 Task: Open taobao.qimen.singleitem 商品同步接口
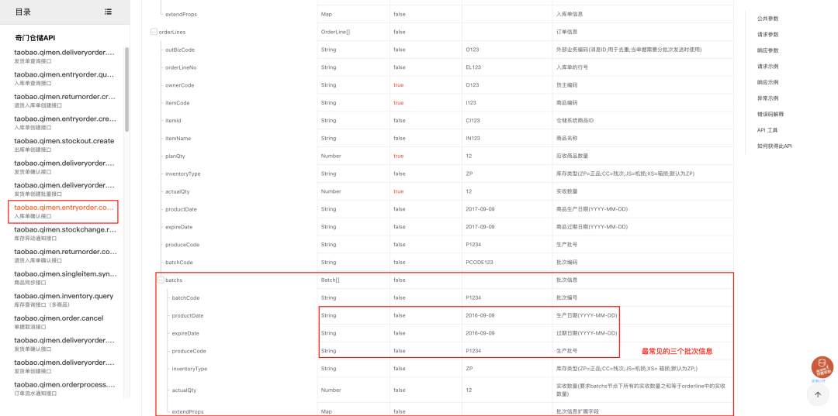pos(64,278)
